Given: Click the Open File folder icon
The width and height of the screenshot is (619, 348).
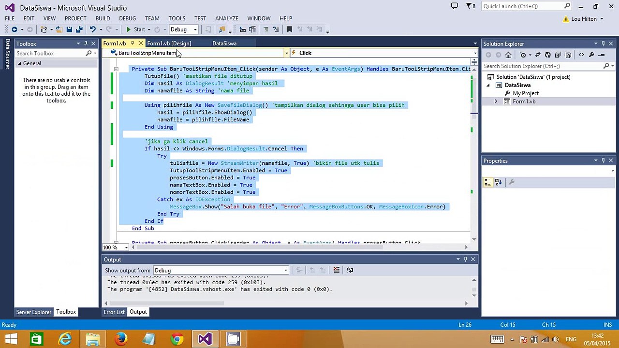Looking at the screenshot, I should [59, 29].
